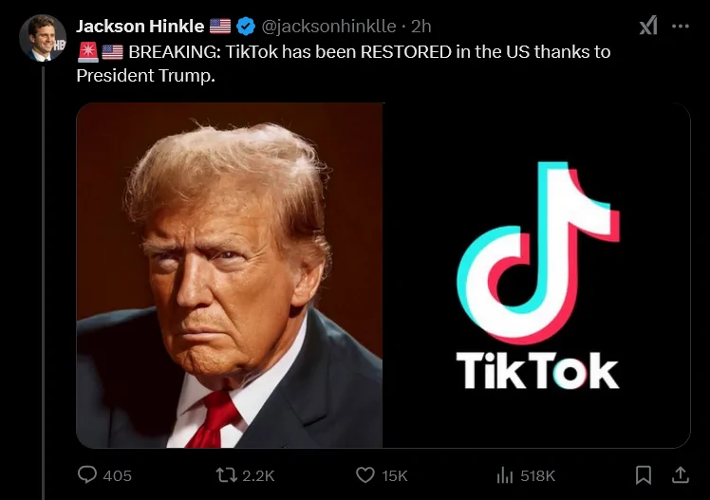Click the blue verified badge
Screen dimensions: 710x500
[x=246, y=26]
